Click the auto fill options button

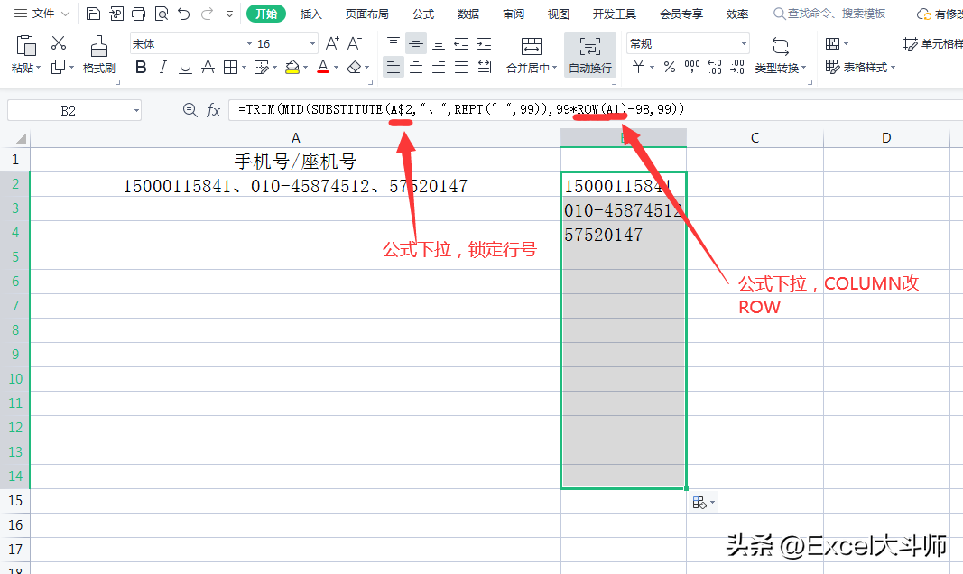point(703,503)
